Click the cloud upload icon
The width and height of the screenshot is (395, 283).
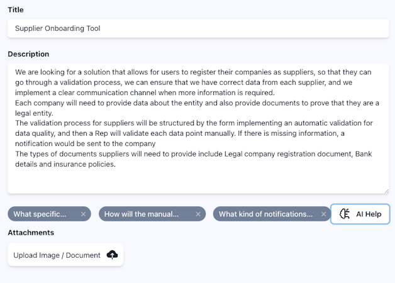pos(112,255)
